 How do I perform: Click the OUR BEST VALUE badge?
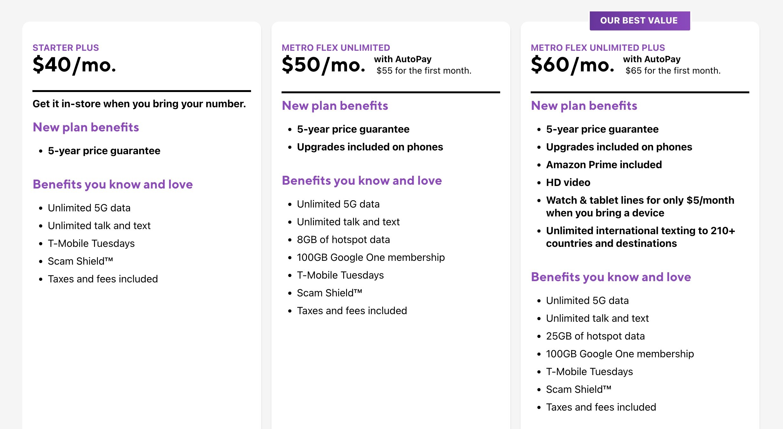click(x=639, y=21)
